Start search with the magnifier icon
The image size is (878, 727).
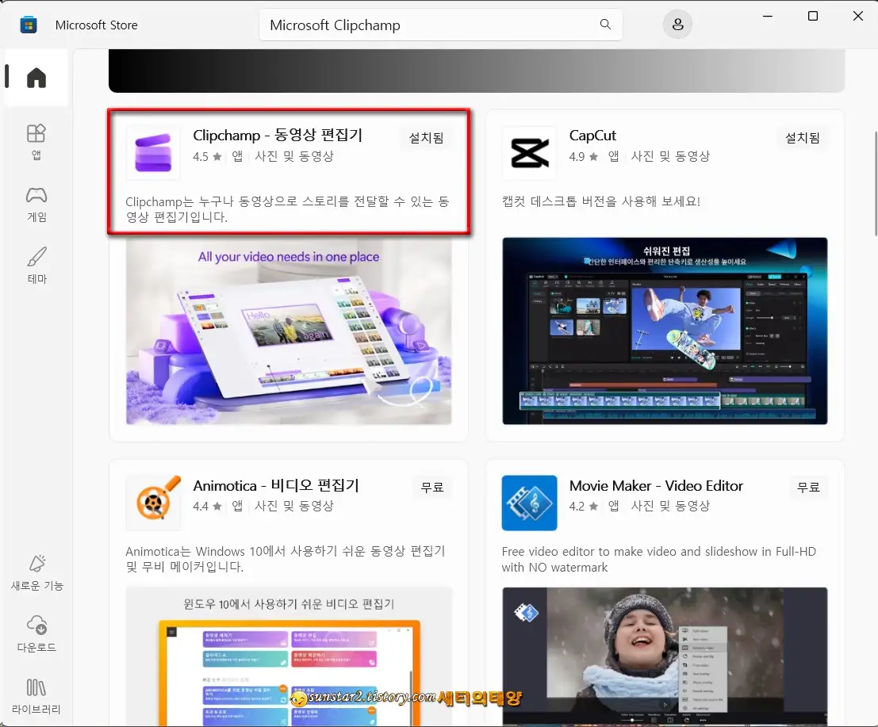tap(605, 25)
